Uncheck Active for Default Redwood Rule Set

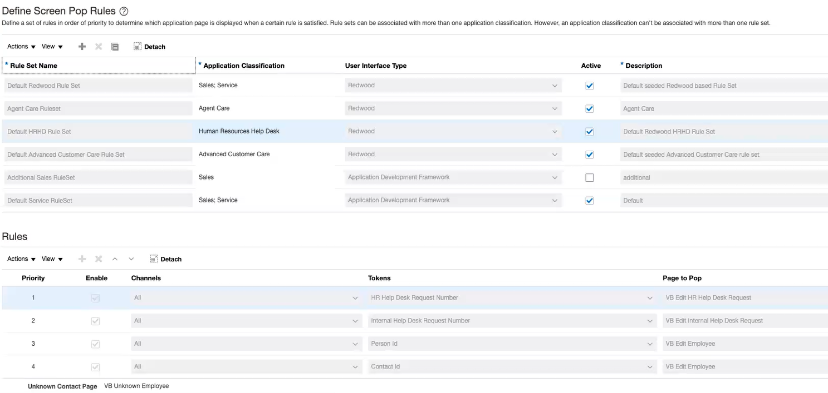590,86
